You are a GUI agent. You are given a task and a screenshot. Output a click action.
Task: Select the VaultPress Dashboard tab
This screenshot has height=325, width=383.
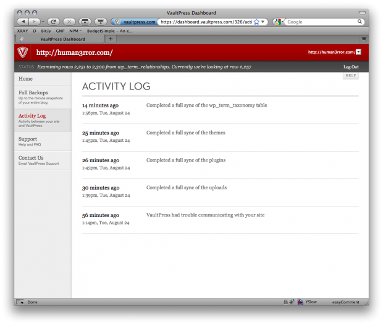click(60, 39)
